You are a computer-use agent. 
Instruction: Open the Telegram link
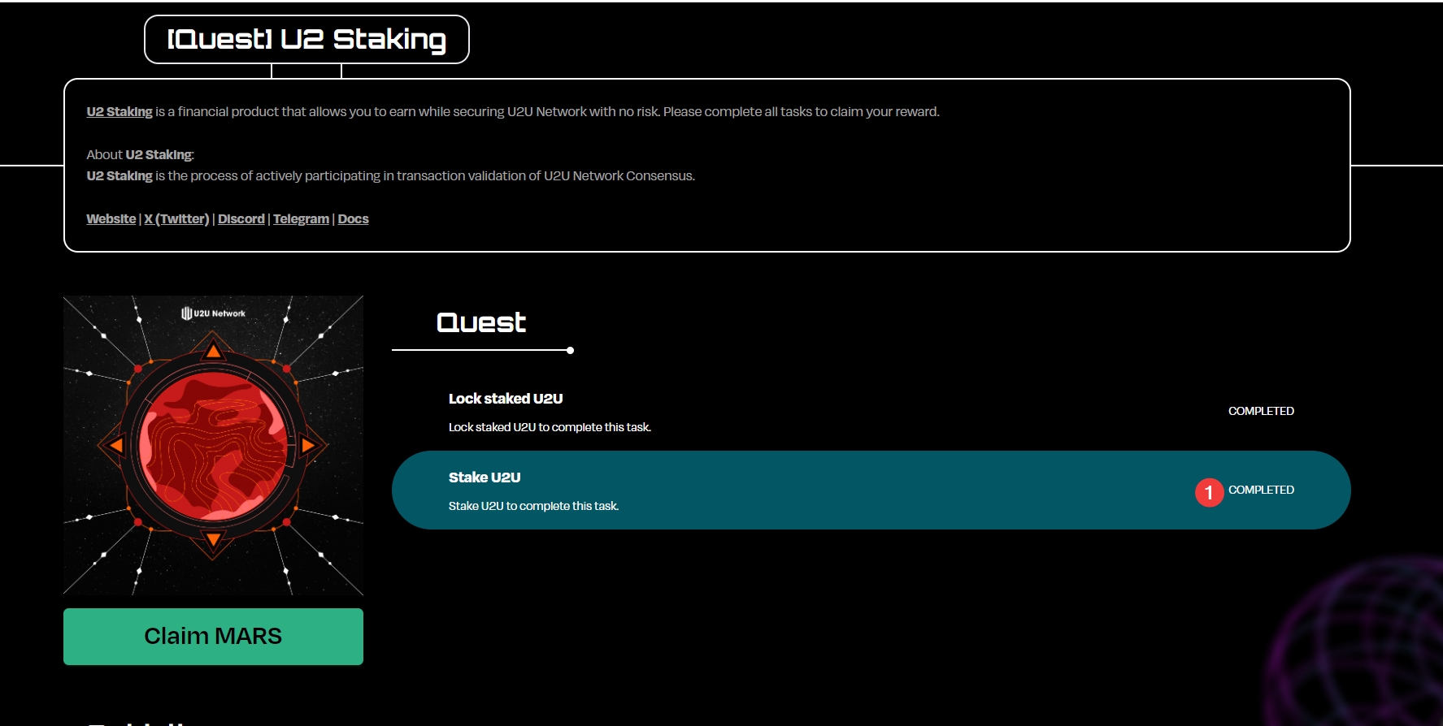click(x=301, y=219)
